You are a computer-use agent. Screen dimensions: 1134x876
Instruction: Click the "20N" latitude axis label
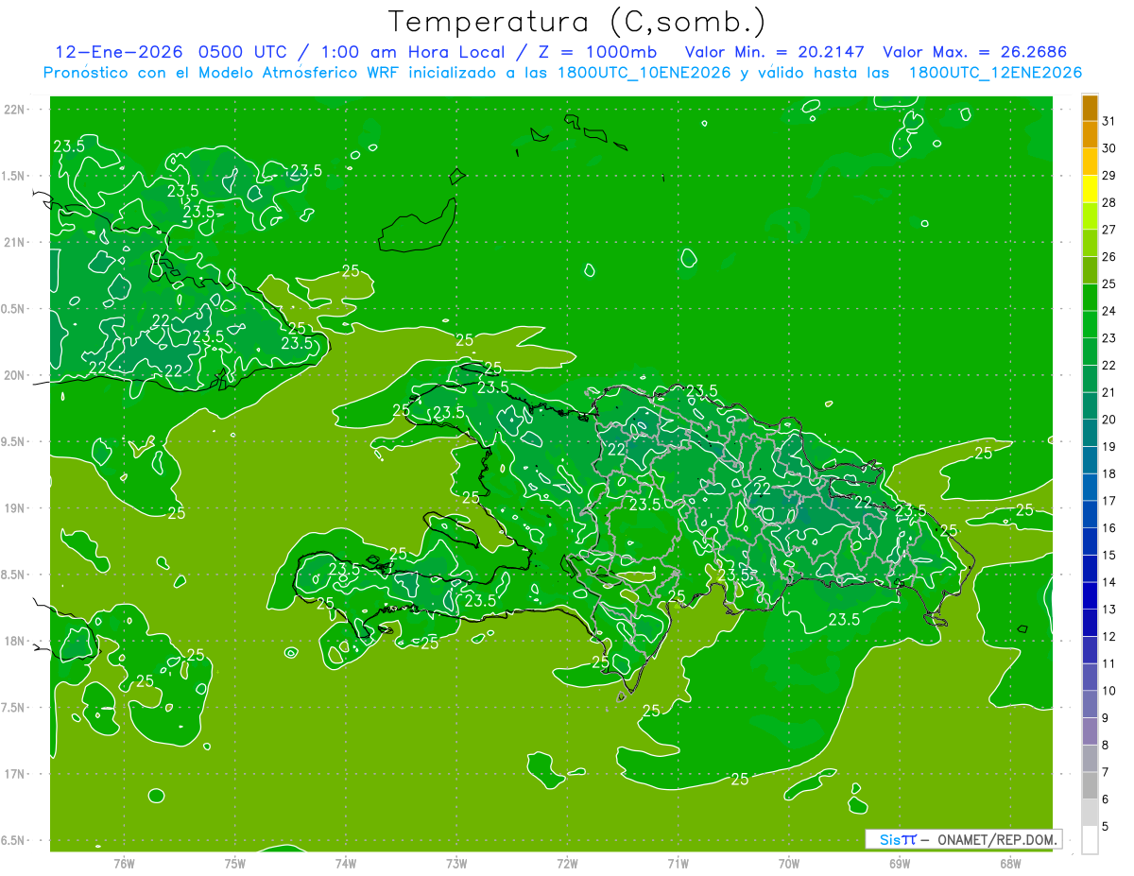(15, 375)
